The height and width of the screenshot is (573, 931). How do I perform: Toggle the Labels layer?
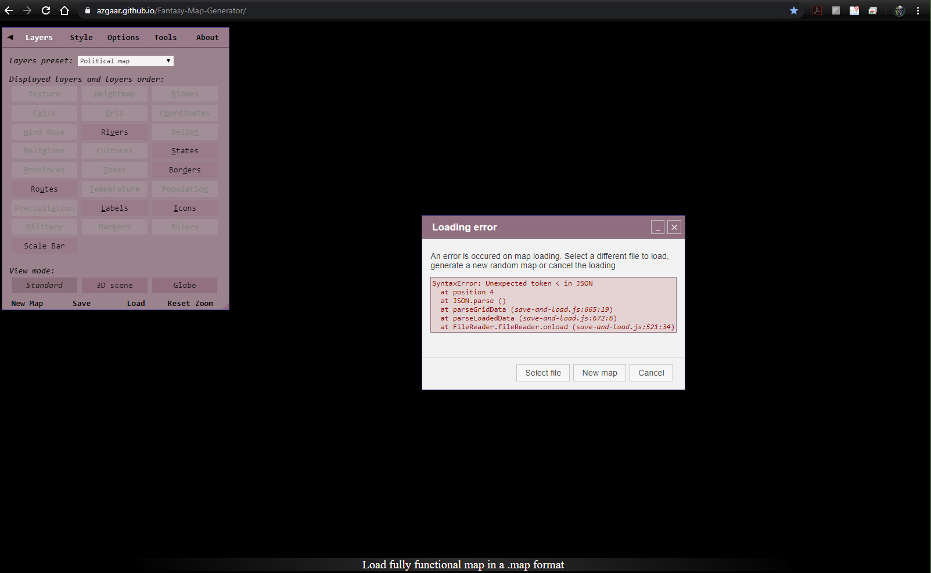click(114, 208)
